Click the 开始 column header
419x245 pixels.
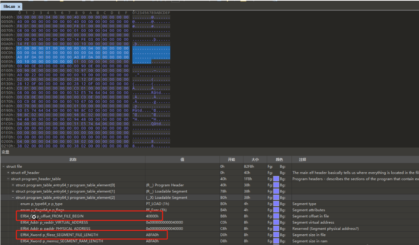coord(231,160)
